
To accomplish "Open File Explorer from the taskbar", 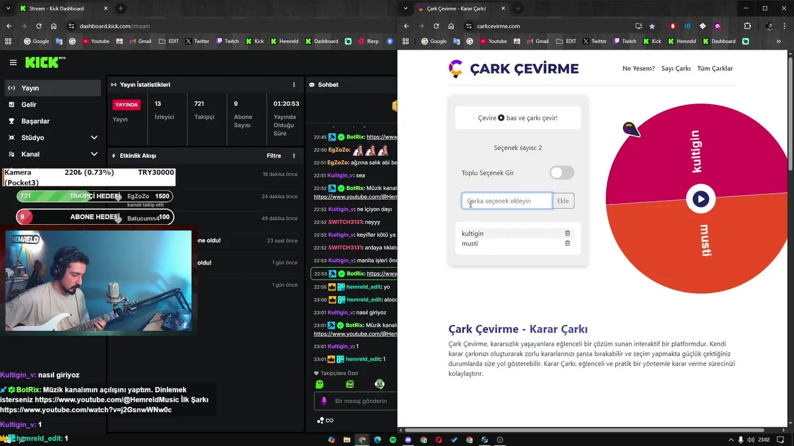I will tap(347, 440).
